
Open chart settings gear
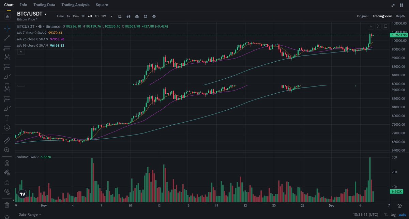click(x=154, y=16)
